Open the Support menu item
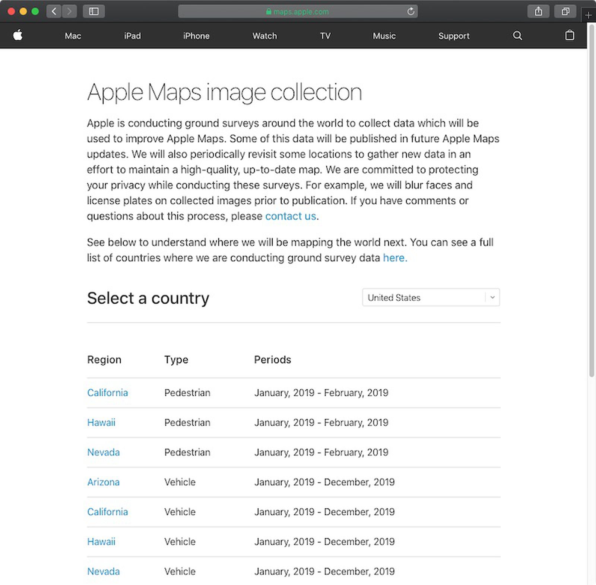Image resolution: width=596 pixels, height=585 pixels. pos(454,36)
